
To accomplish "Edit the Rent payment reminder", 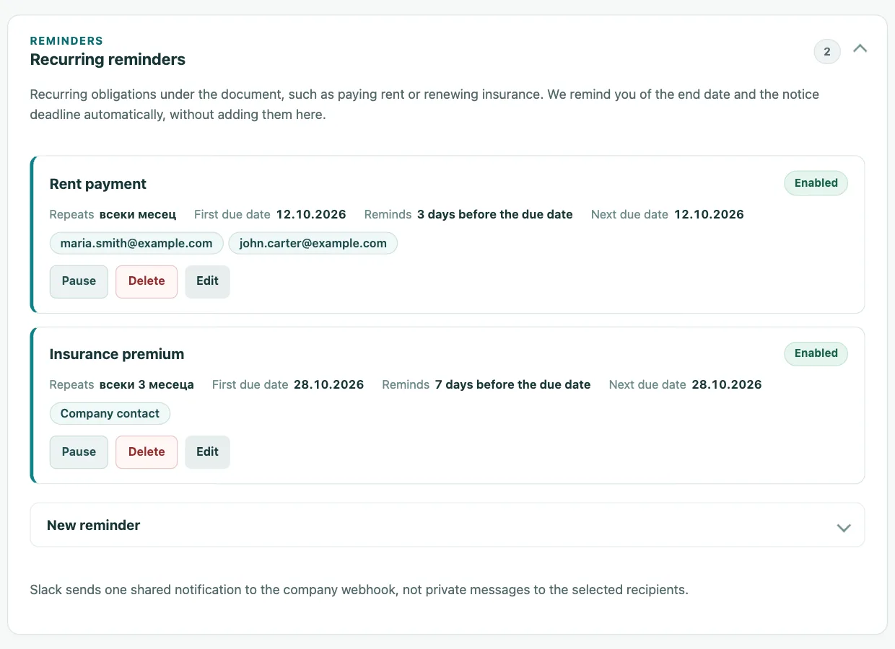I will point(207,281).
